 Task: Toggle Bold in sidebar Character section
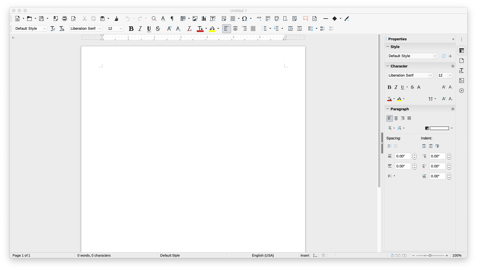point(389,87)
